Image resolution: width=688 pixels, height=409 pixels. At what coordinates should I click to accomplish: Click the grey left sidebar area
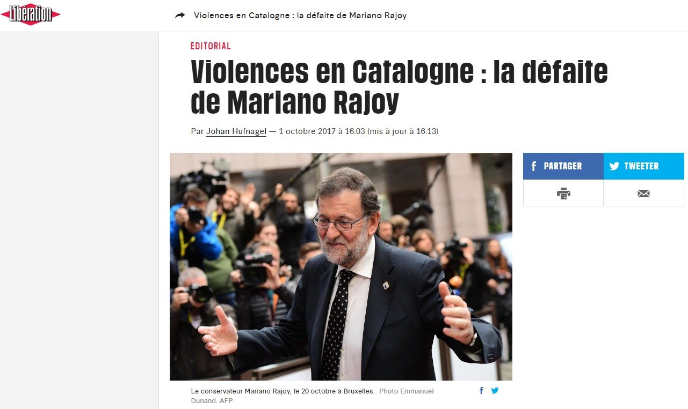pos(79,220)
